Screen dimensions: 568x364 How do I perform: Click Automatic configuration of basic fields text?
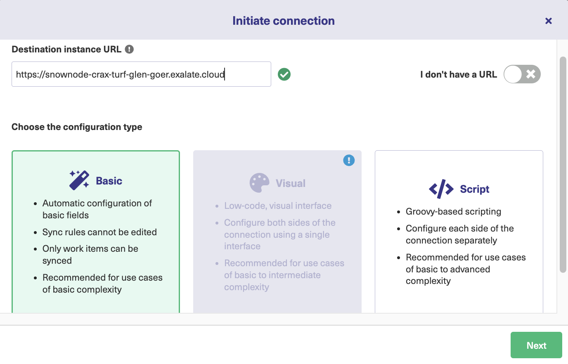97,209
